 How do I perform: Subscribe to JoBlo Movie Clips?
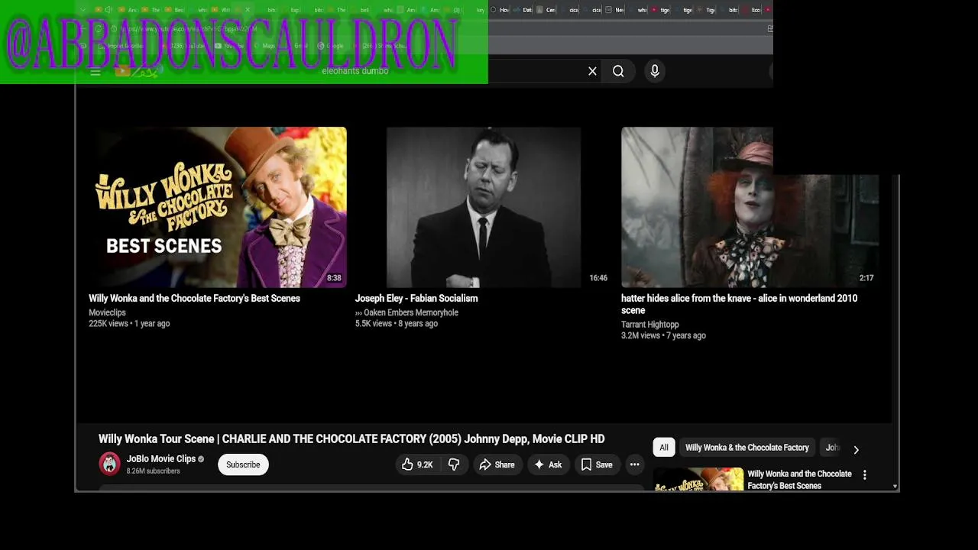click(x=243, y=464)
